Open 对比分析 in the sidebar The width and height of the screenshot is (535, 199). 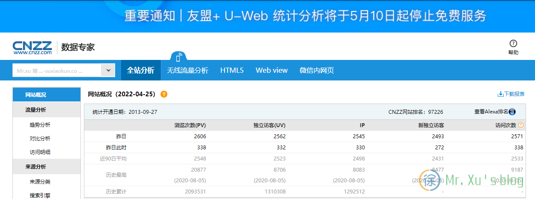(40, 139)
